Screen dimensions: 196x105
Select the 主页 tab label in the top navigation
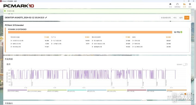coord(170,7)
